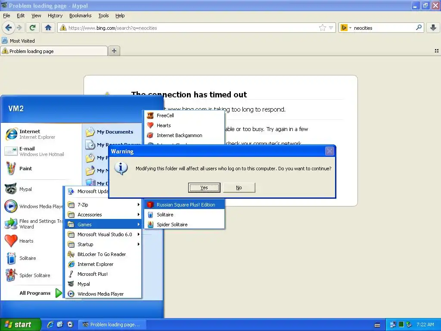This screenshot has height=331, width=441.
Task: Open the Most Visited bookmarks button
Action: click(18, 41)
